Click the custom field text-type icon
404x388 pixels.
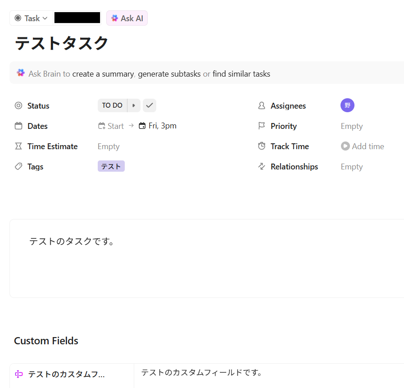coord(19,374)
